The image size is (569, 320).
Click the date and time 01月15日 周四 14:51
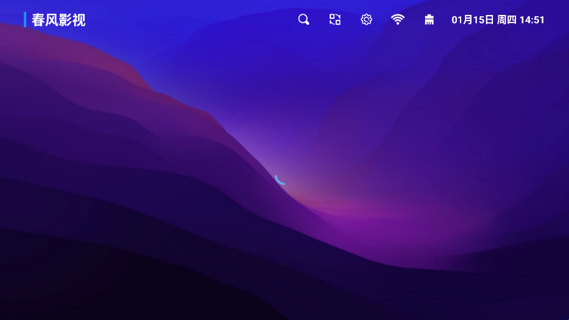[498, 20]
